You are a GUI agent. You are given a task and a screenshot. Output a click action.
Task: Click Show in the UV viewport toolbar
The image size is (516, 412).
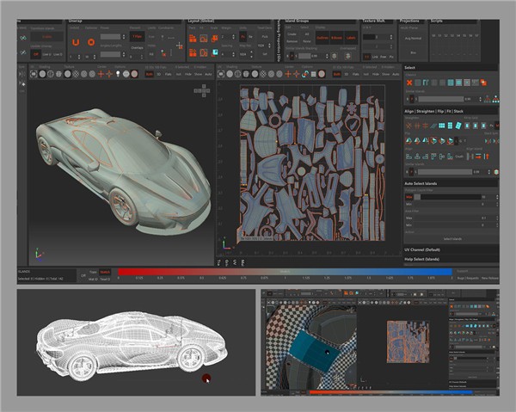coord(385,74)
